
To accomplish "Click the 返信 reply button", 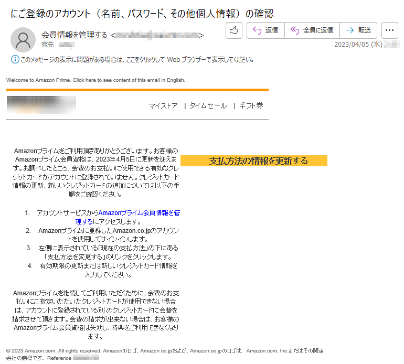I will (x=265, y=30).
